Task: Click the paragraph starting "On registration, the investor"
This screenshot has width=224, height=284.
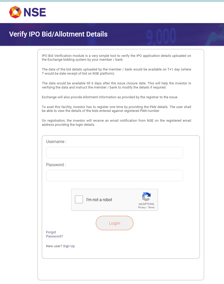Action: 116,122
